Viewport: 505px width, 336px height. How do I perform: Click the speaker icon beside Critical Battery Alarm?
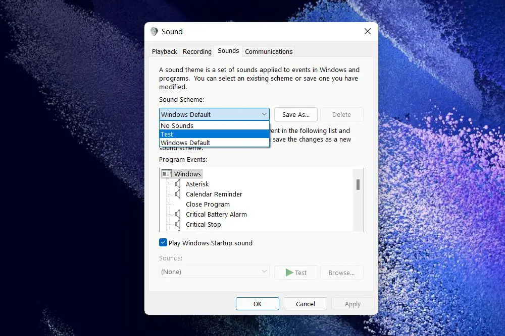click(178, 214)
